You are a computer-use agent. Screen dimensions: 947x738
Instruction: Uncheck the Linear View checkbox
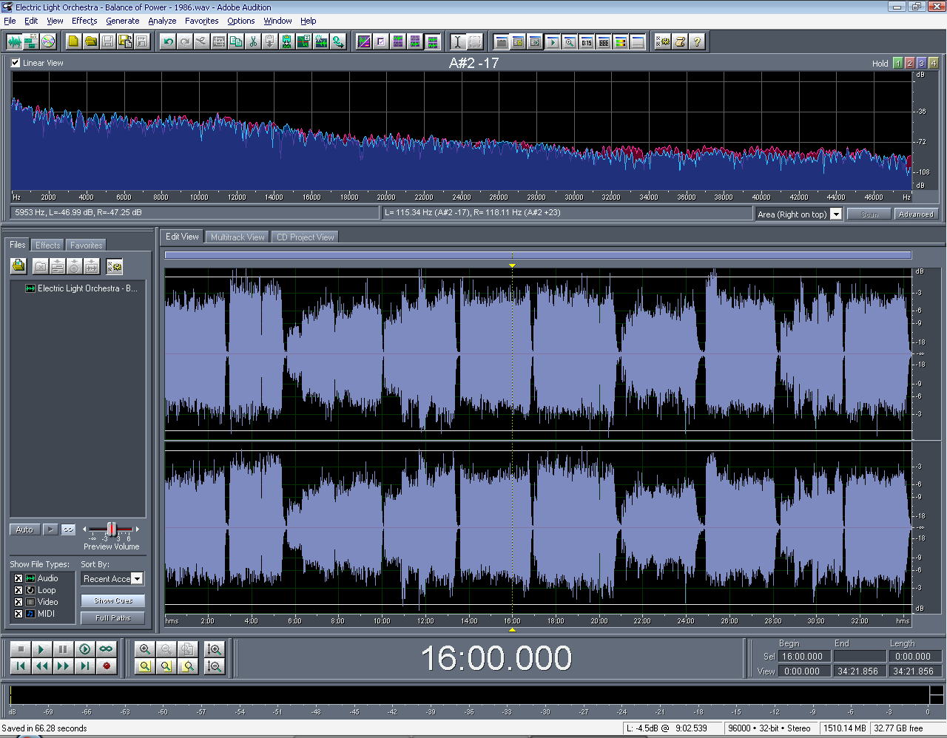coord(16,63)
